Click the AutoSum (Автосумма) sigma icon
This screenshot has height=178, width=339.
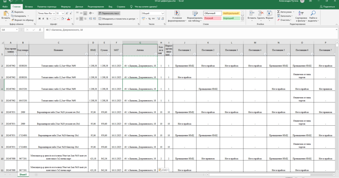[279, 12]
